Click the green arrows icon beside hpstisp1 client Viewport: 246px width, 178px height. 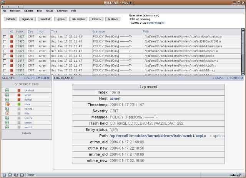(x=7, y=109)
